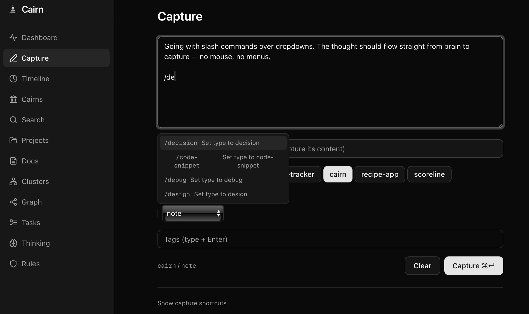Click the Timeline clock icon
The image size is (529, 314).
pos(14,79)
